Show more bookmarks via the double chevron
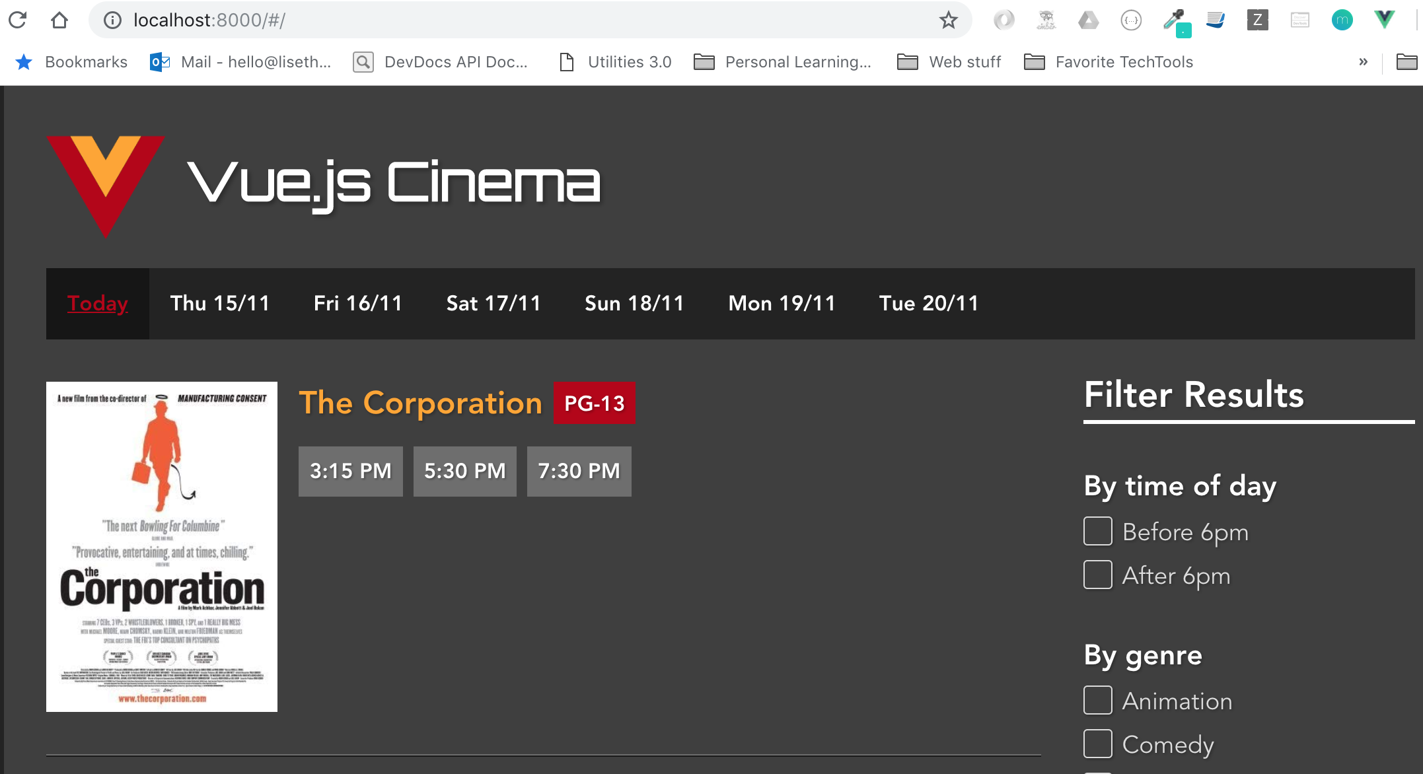1423x774 pixels. [1363, 62]
